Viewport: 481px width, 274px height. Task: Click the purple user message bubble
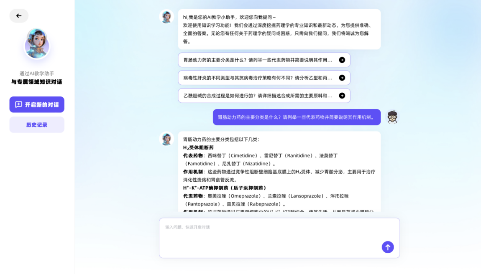(296, 117)
